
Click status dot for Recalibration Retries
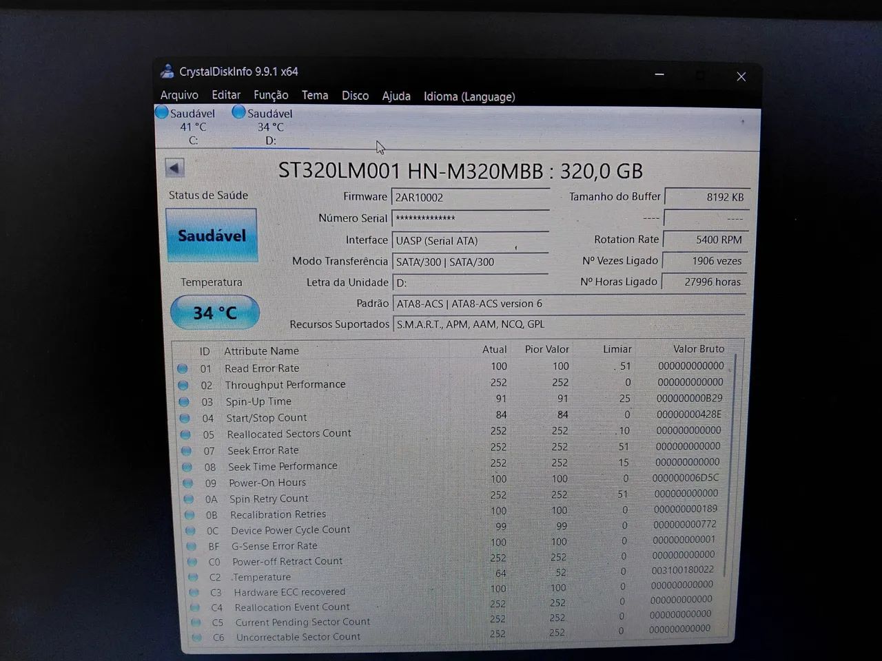pos(189,515)
